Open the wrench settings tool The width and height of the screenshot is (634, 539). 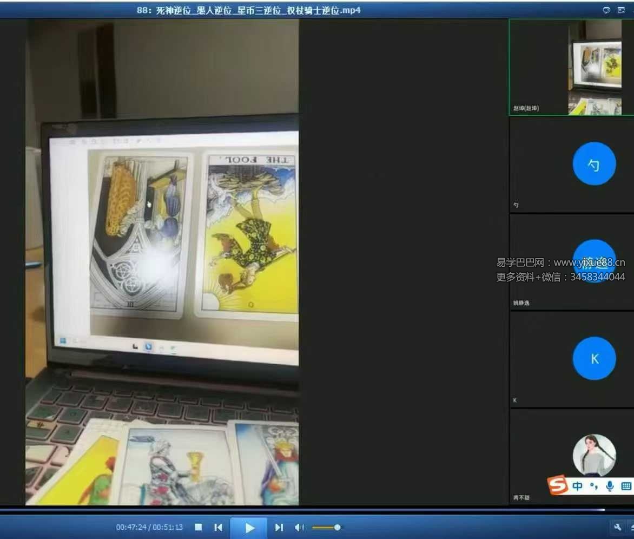point(617,527)
